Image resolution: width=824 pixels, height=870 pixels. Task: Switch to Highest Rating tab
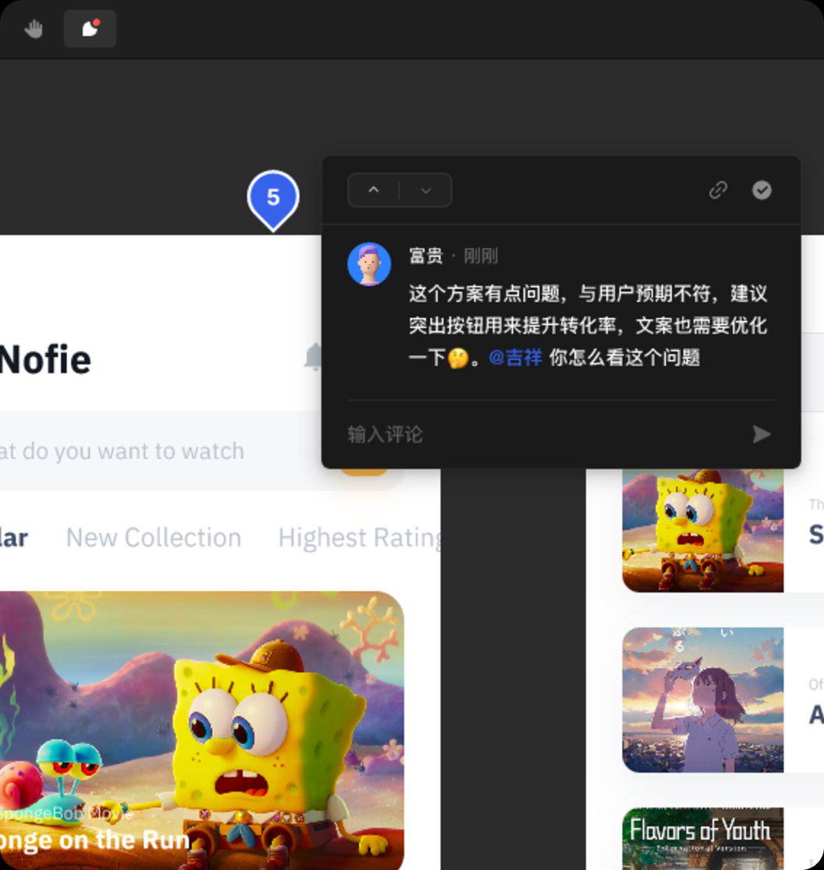pyautogui.click(x=359, y=538)
